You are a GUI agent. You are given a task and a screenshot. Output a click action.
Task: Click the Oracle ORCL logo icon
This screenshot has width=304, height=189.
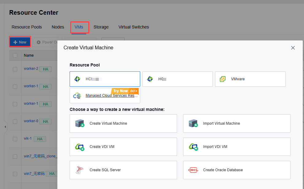(193, 170)
